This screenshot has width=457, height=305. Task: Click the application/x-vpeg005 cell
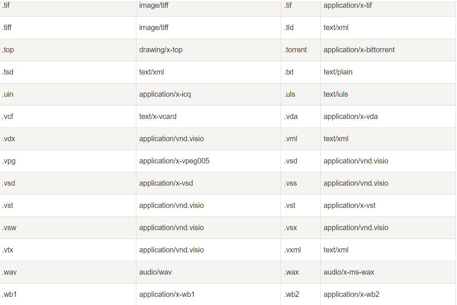pos(209,161)
